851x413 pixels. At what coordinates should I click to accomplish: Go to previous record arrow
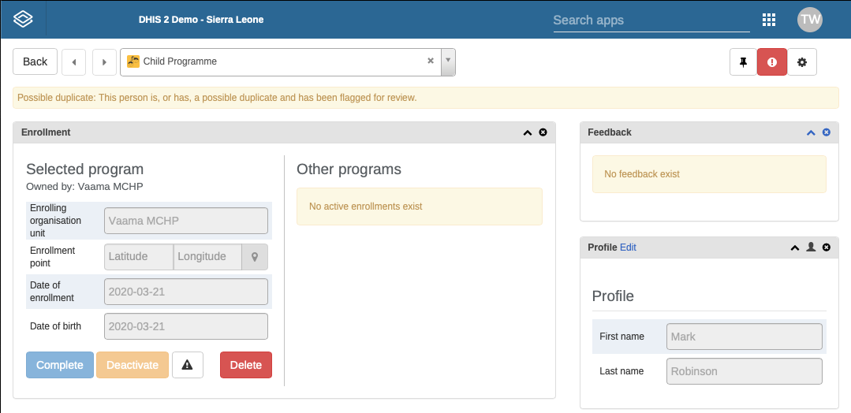(x=74, y=61)
